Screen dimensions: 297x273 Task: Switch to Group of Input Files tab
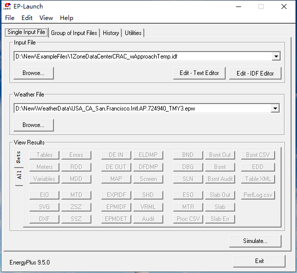click(74, 33)
